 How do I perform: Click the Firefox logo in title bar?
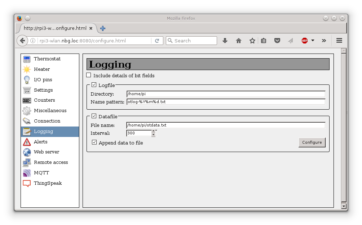[19, 18]
